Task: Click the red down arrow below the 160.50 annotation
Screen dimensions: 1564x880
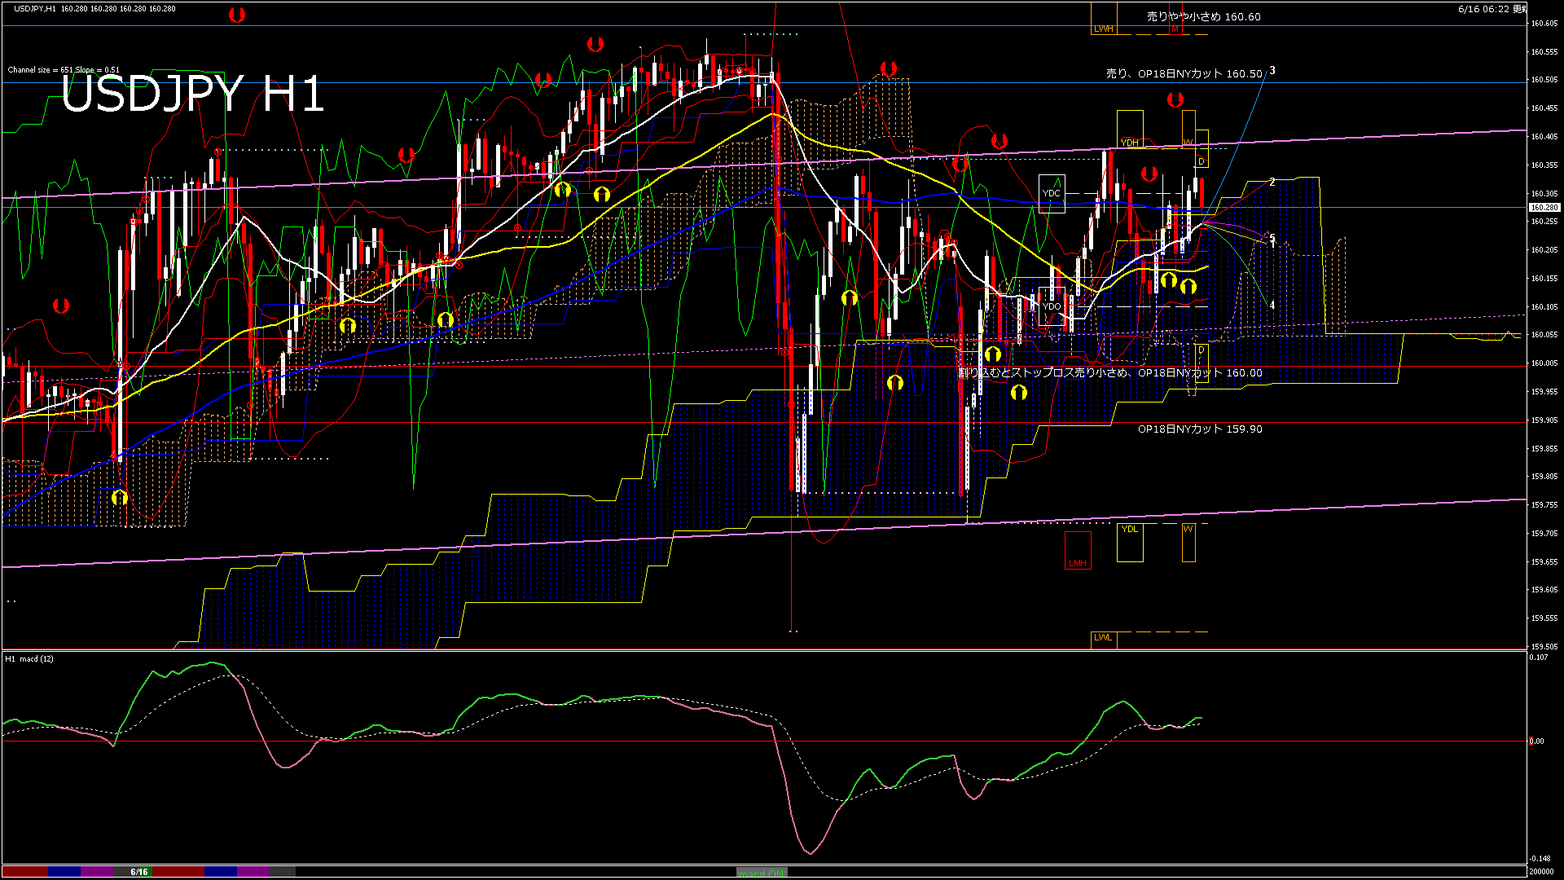Action: pos(1175,99)
